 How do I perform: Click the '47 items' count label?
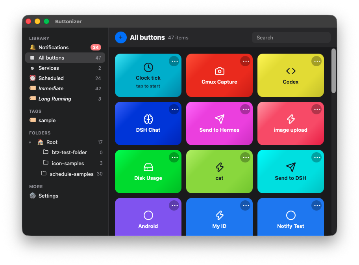(178, 37)
